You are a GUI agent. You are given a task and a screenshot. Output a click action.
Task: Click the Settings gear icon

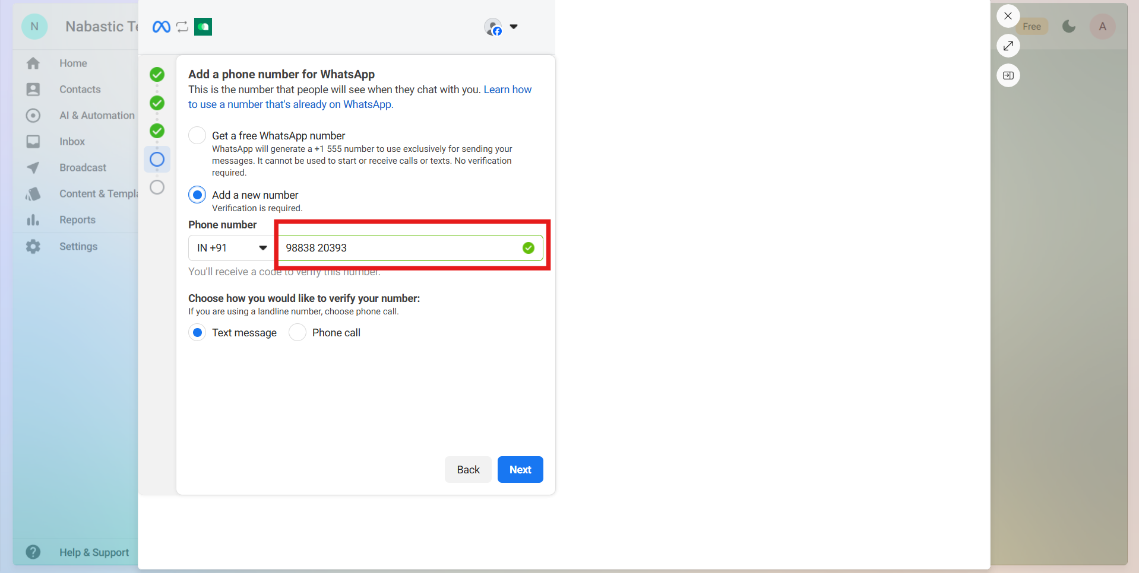tap(33, 247)
